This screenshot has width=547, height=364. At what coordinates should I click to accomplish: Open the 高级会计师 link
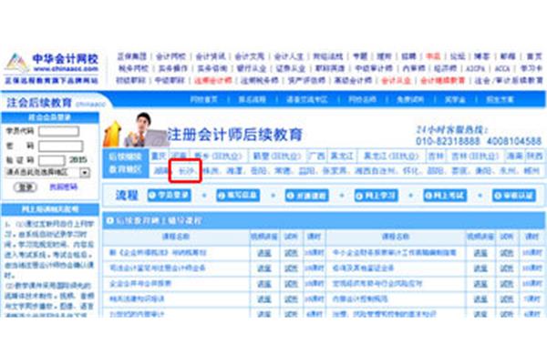(354, 80)
